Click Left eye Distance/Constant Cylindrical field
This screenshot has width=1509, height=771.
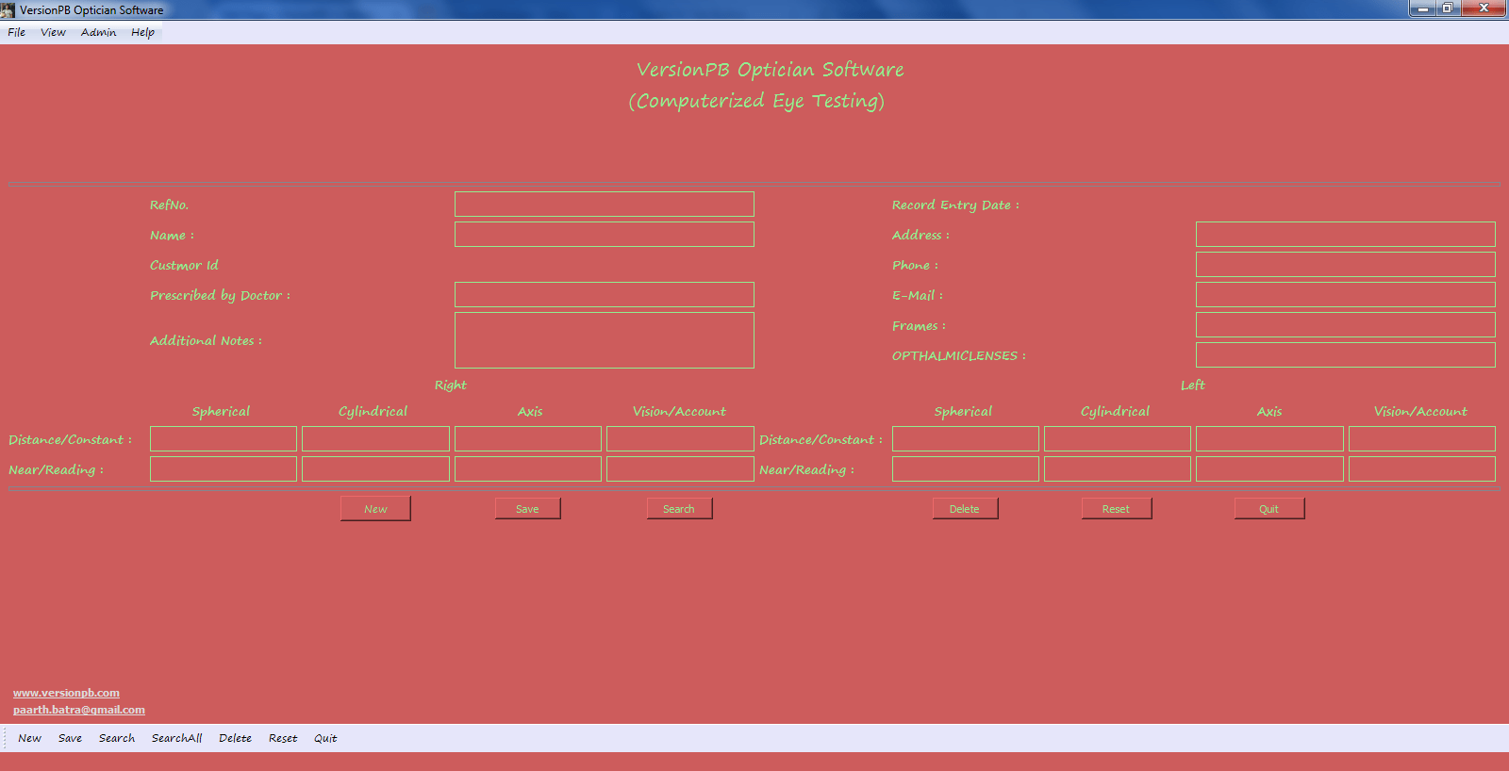coord(1118,439)
